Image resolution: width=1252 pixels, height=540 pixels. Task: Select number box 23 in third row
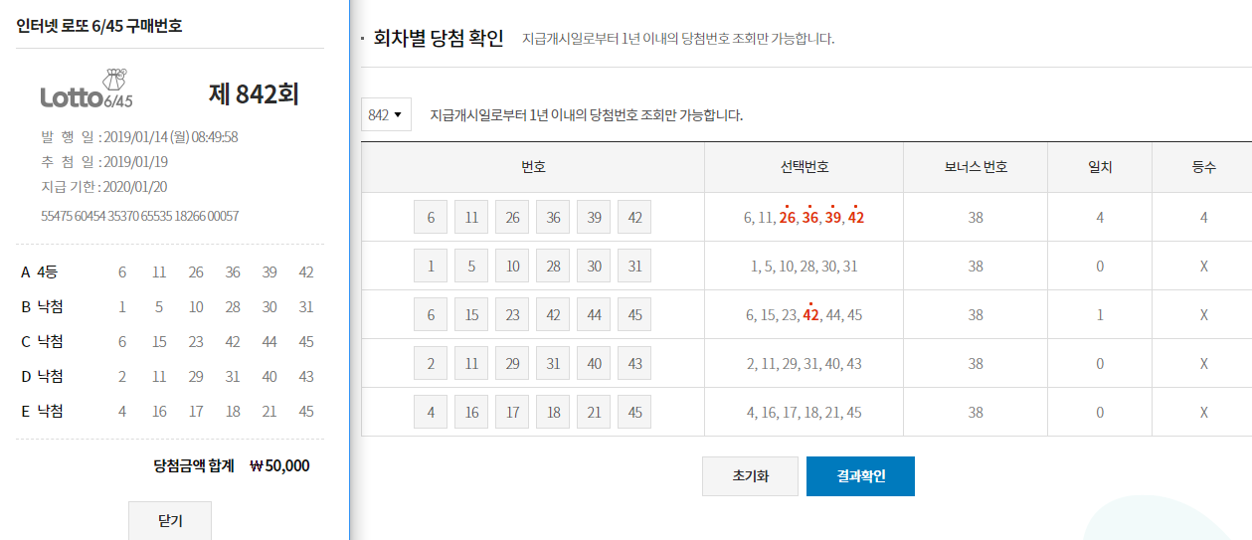(512, 315)
